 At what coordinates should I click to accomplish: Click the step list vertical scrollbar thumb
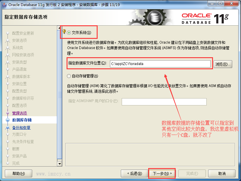click(59, 95)
